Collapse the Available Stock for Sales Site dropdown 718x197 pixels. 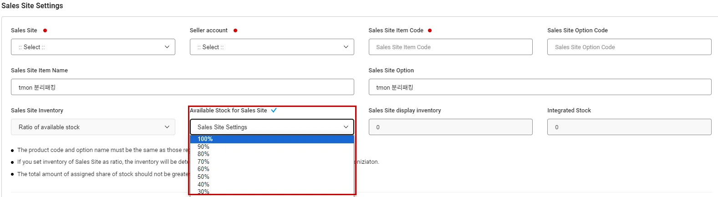[x=271, y=127]
